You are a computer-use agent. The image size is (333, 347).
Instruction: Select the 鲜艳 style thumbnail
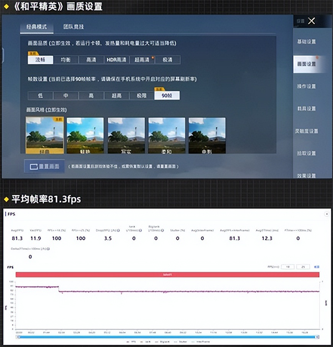(x=85, y=135)
